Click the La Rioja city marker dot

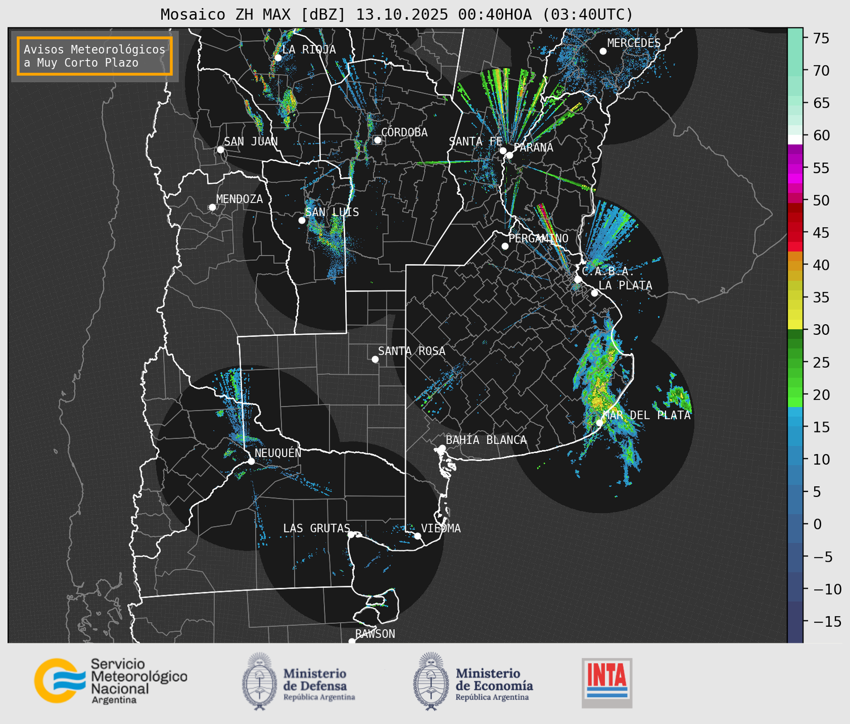[278, 58]
